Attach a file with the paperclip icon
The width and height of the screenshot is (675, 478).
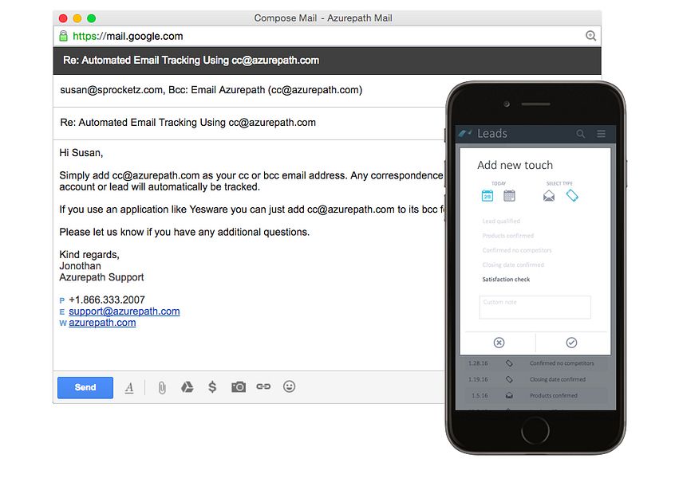[162, 388]
